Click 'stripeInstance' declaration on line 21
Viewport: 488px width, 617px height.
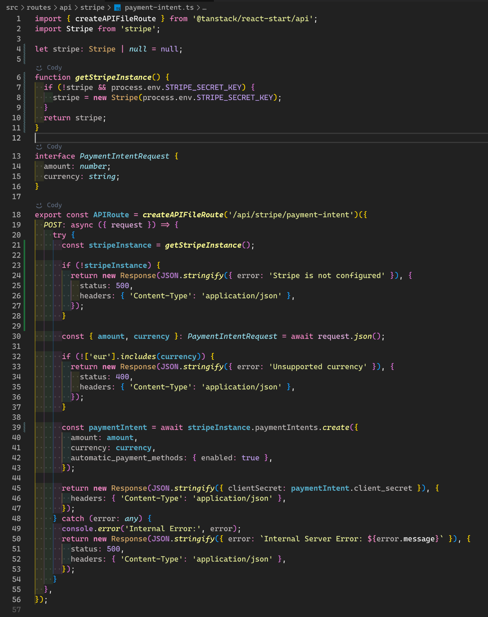[120, 245]
